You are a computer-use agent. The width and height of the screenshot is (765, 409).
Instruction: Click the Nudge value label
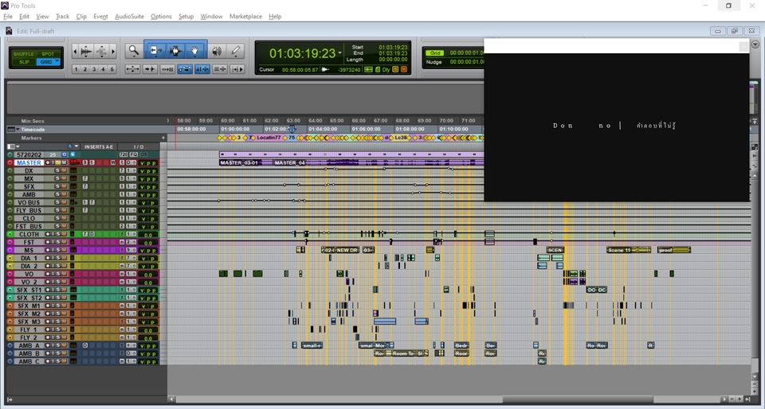pos(433,62)
